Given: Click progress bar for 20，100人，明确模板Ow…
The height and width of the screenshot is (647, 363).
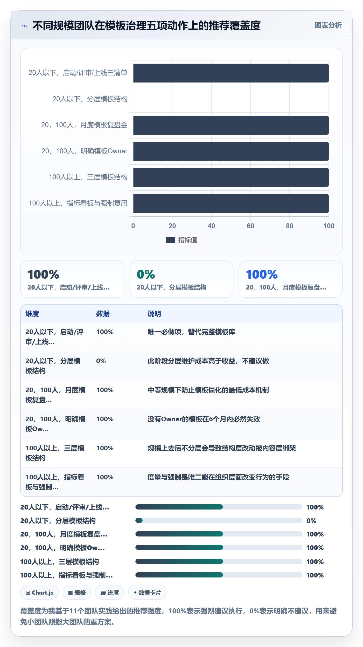Looking at the screenshot, I should tap(219, 547).
